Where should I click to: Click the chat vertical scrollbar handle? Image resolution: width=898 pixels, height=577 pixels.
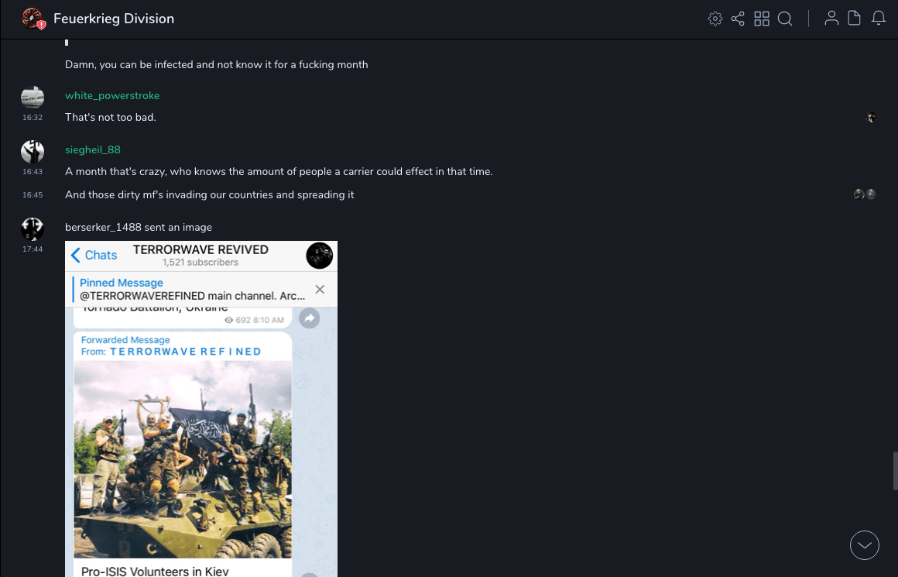895,471
